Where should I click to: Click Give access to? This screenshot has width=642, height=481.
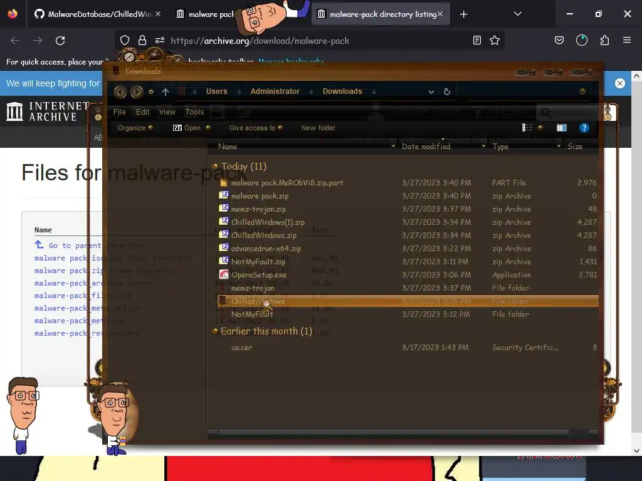[x=256, y=128]
